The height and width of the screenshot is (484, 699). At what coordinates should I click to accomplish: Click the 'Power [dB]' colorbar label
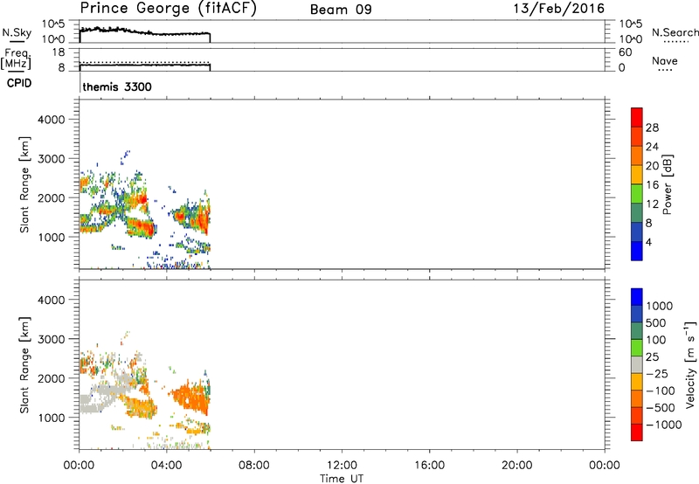point(667,184)
